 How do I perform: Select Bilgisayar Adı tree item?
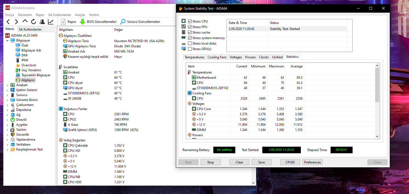click(28, 50)
